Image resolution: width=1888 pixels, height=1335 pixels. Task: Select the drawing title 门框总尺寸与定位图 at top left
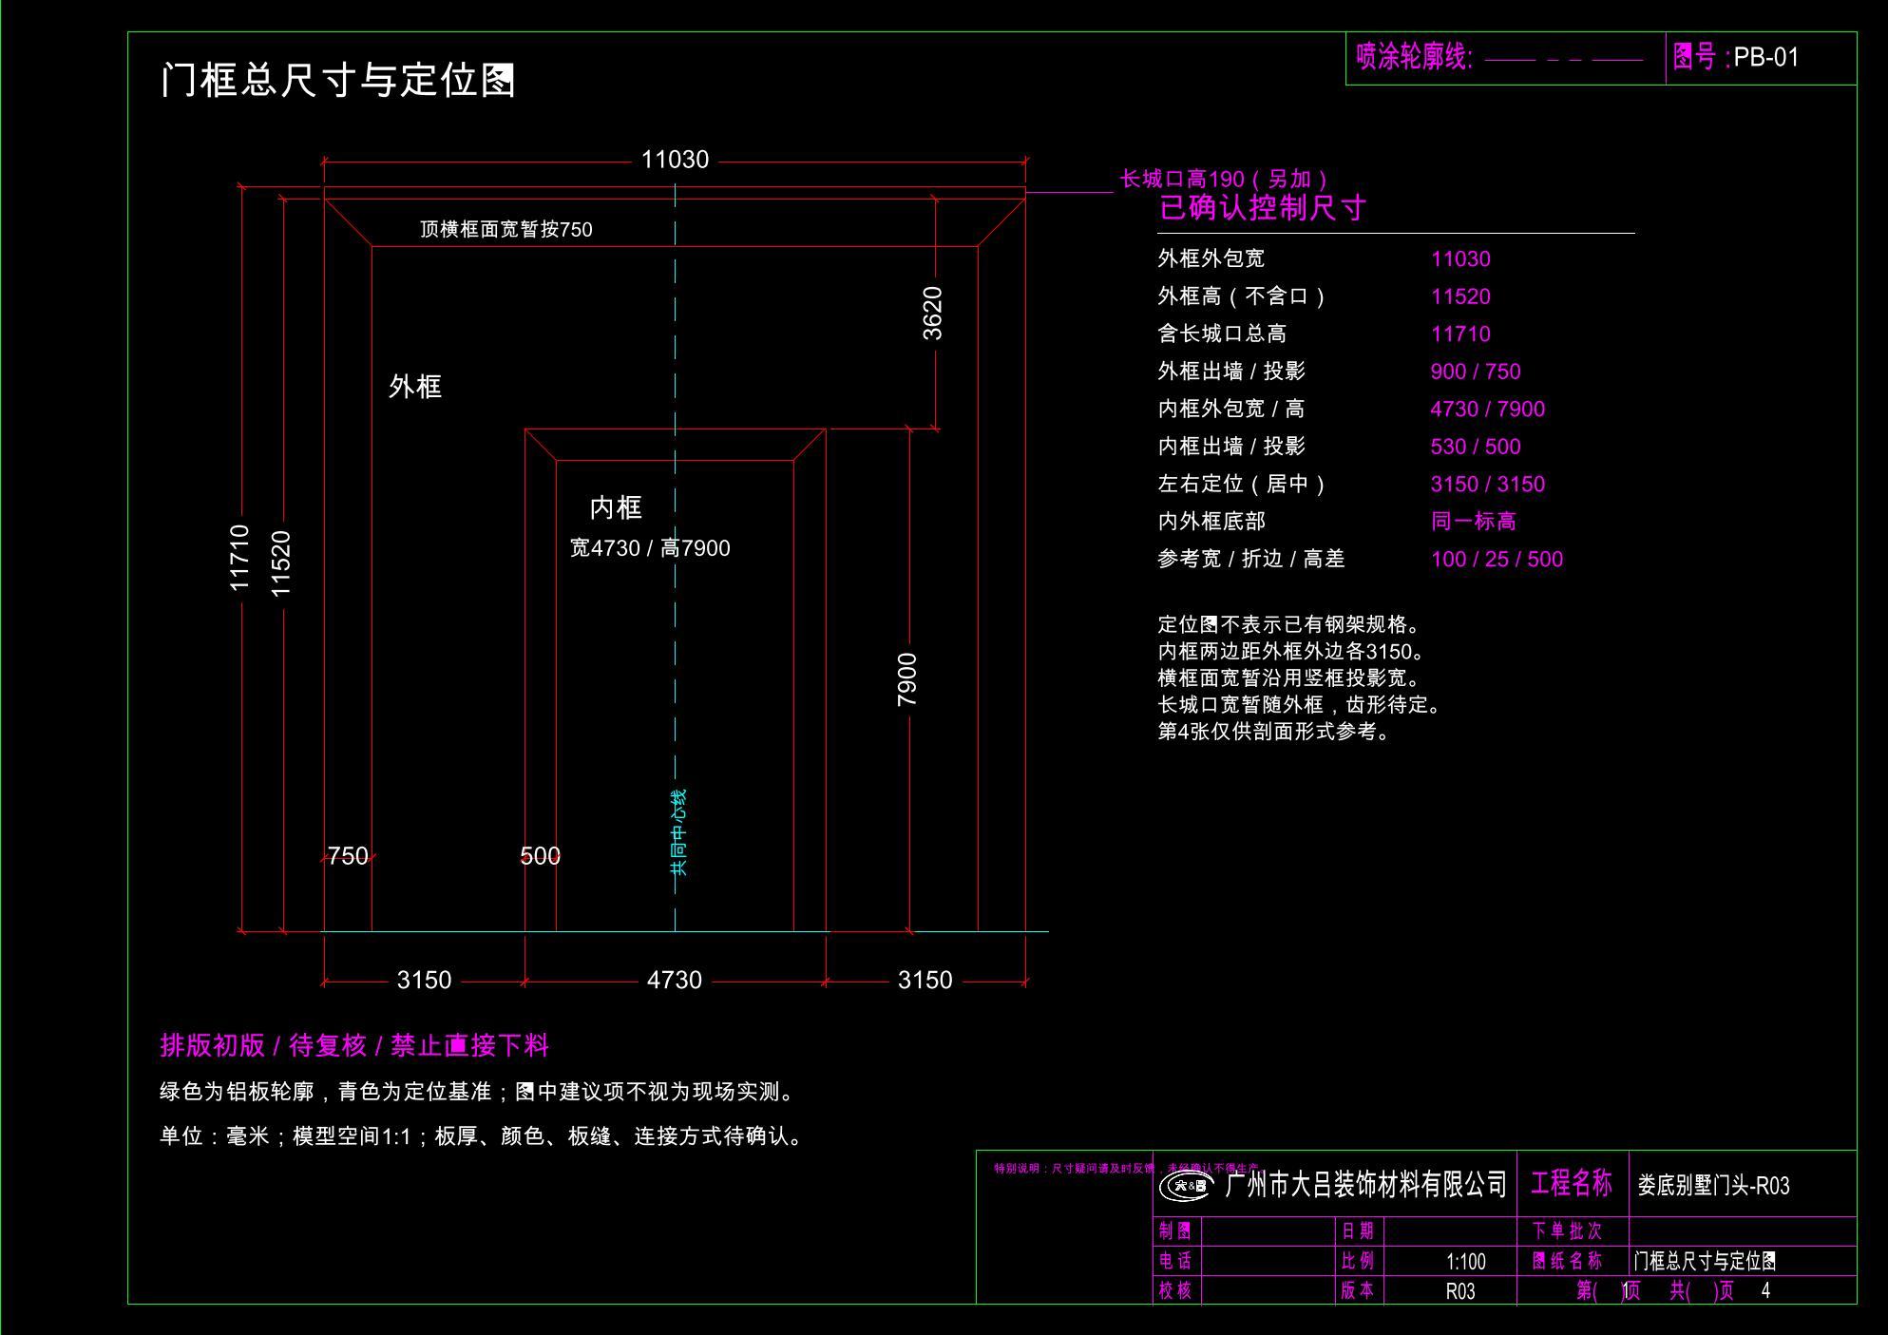coord(338,80)
